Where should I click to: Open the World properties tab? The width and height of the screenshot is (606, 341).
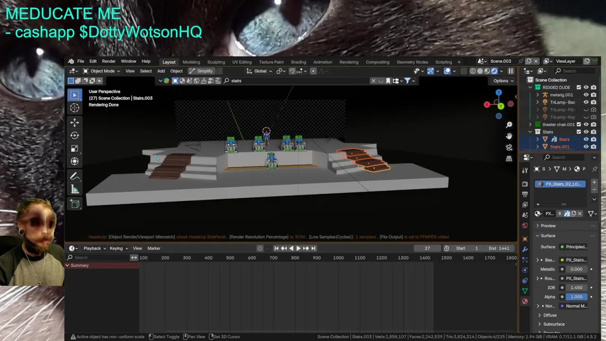(525, 225)
